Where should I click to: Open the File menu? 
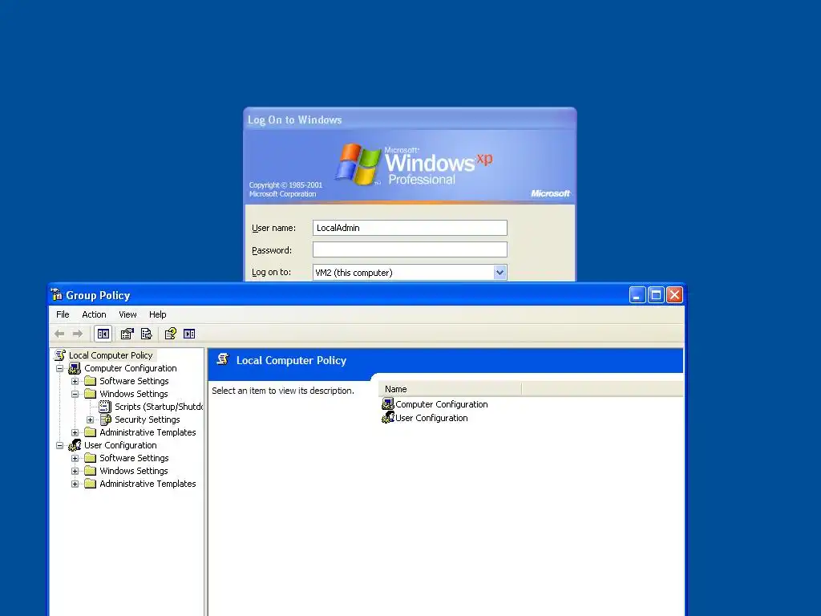(x=63, y=314)
